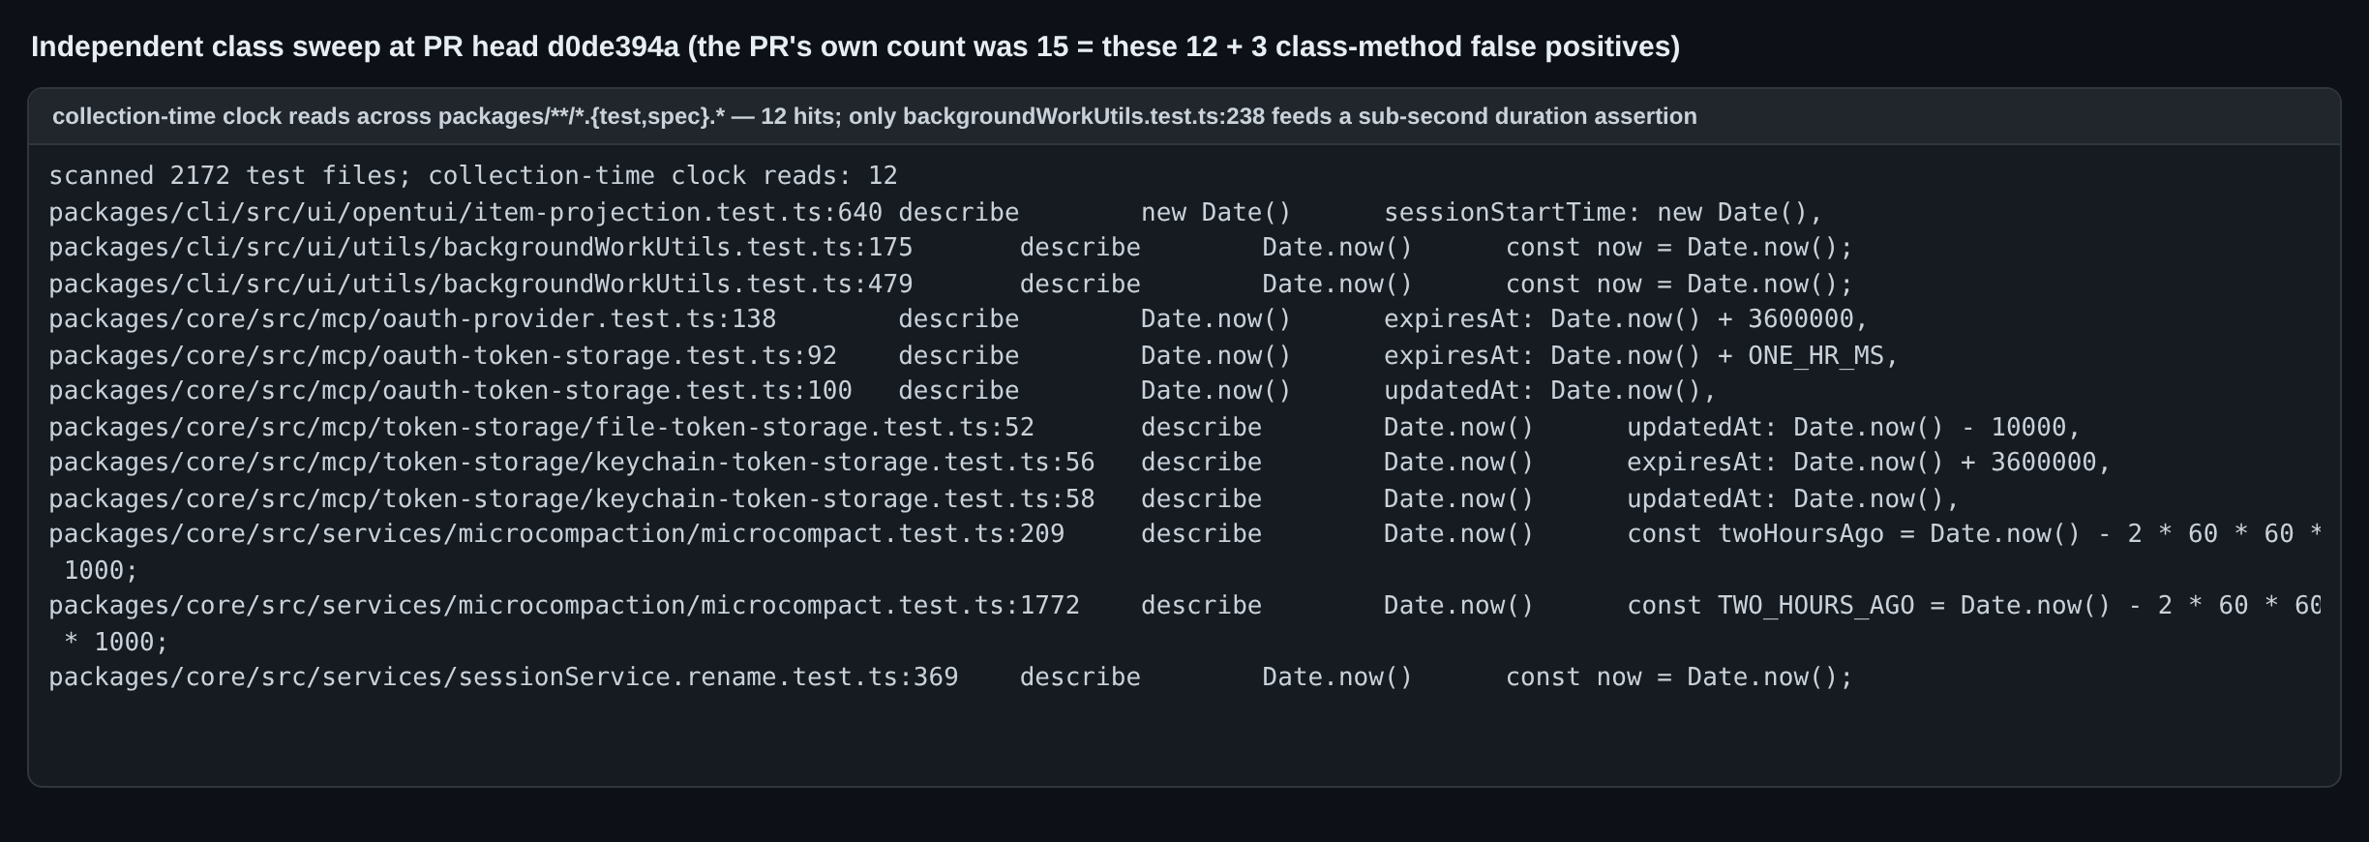The height and width of the screenshot is (842, 2369).
Task: Click the file-token-storage.test.ts:52 path
Action: coord(542,427)
